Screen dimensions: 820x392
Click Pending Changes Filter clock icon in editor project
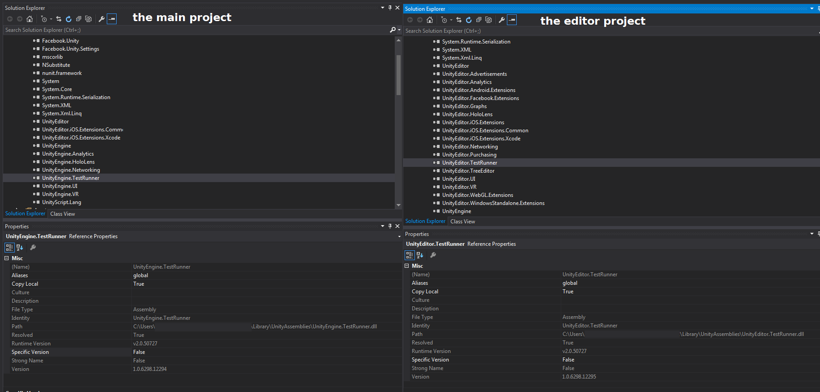(x=444, y=20)
